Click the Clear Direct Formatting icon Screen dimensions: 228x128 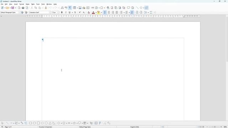pos(89,12)
